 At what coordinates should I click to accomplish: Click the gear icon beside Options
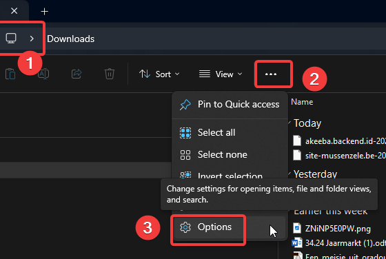pyautogui.click(x=185, y=227)
